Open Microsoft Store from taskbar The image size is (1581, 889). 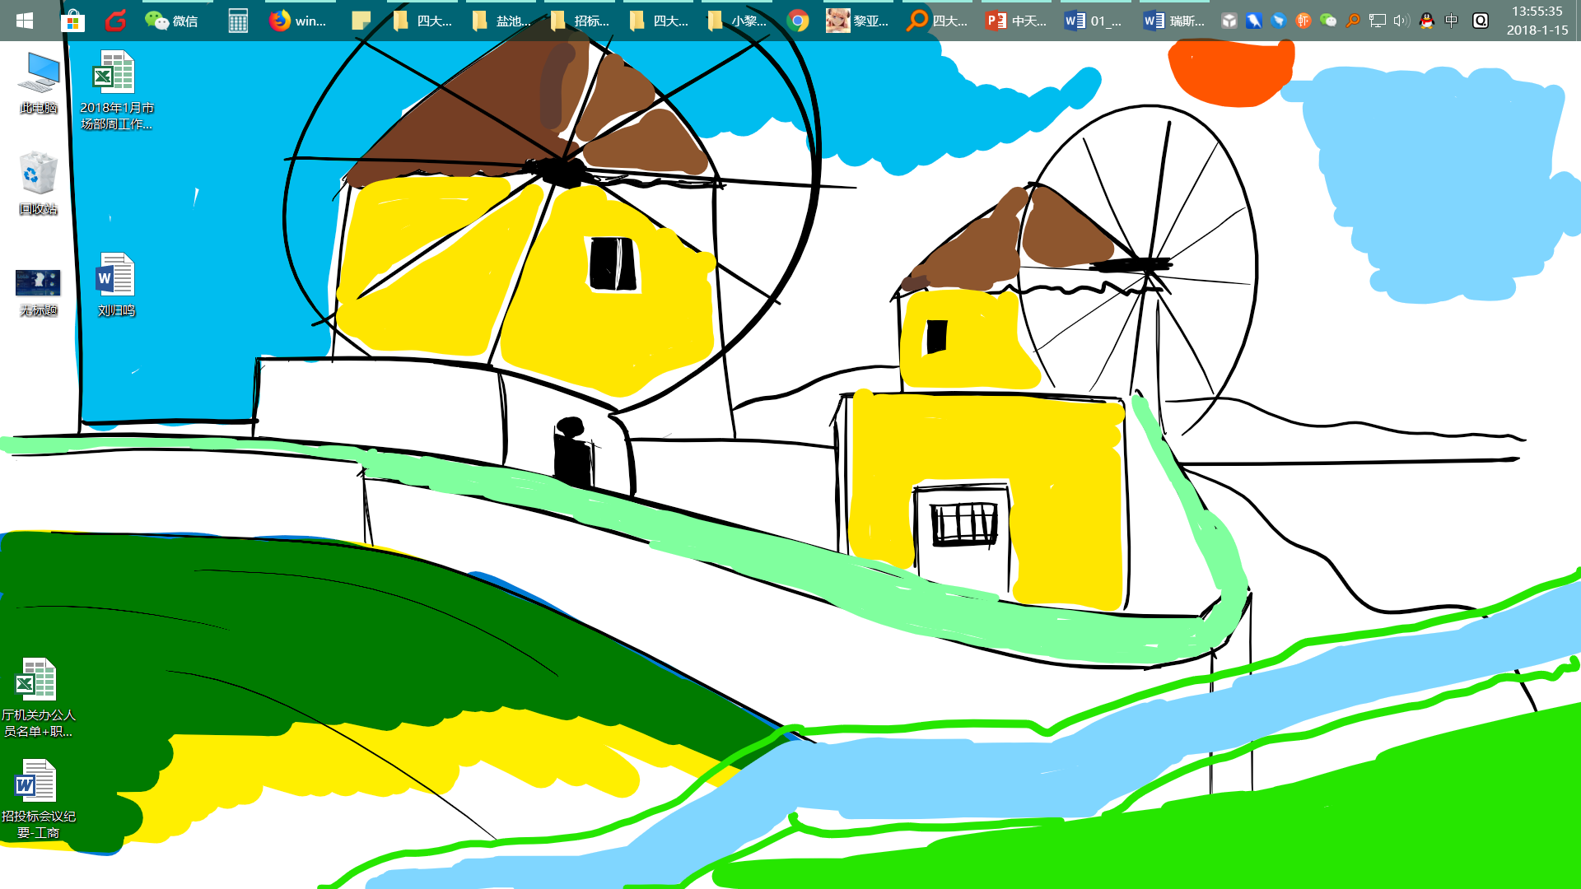click(x=73, y=21)
